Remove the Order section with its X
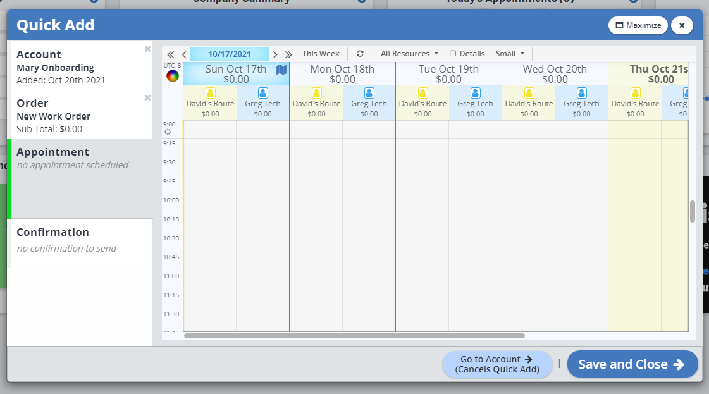Viewport: 709px width, 394px height. coord(147,98)
